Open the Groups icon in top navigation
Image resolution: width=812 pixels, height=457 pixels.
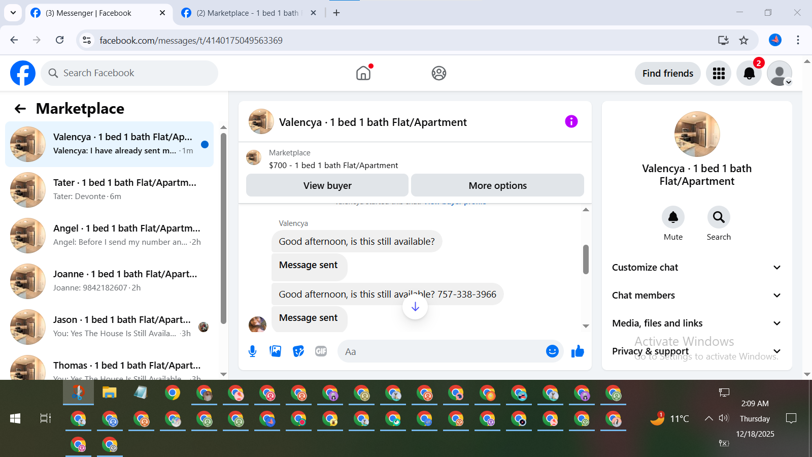tap(439, 73)
